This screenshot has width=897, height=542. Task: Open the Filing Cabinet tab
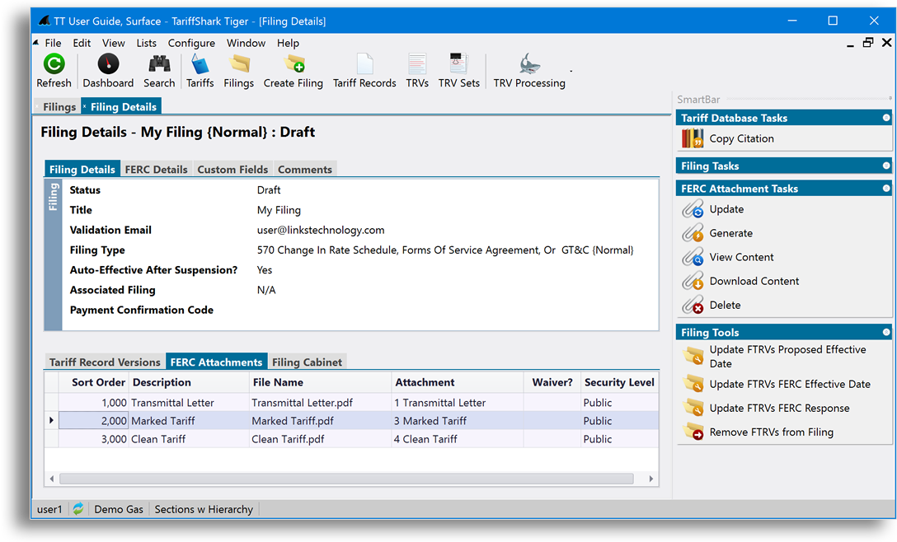pos(308,362)
